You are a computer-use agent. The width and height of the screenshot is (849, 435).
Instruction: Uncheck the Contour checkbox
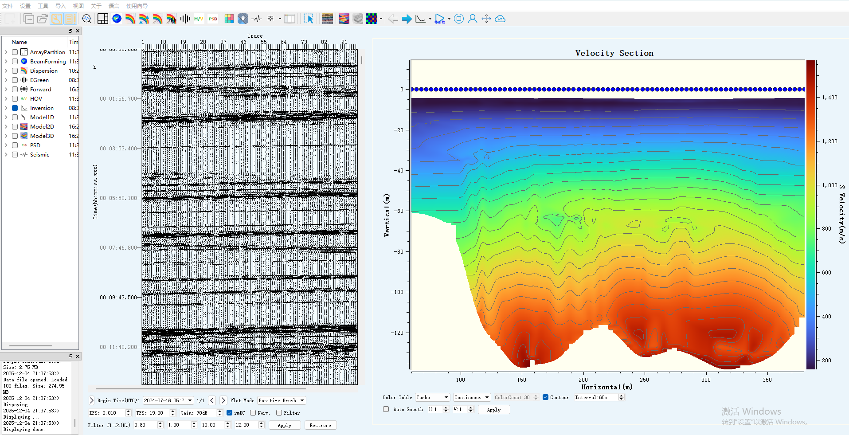[545, 397]
